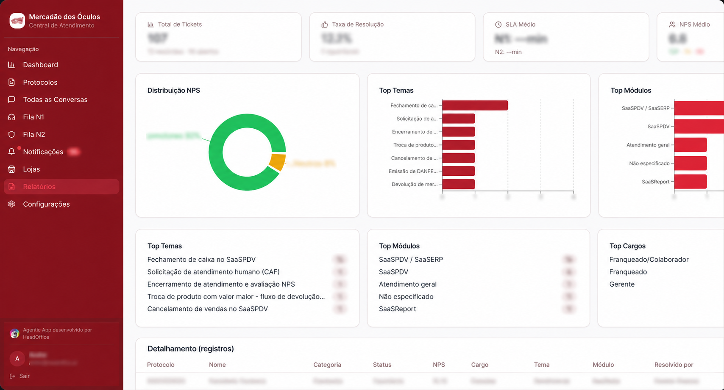Click 'Atendimento geral' in Top Módulos list

tap(408, 284)
